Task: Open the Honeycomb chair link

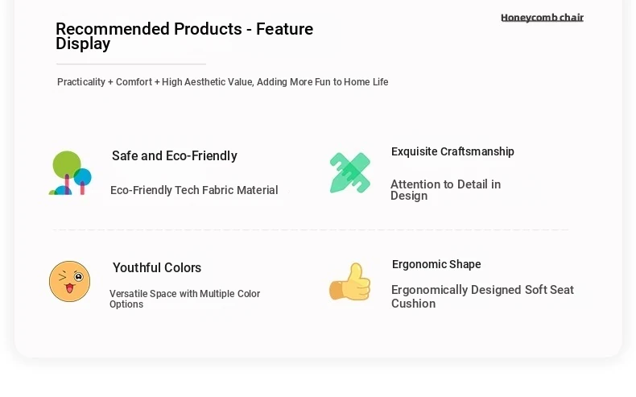Action: click(542, 17)
